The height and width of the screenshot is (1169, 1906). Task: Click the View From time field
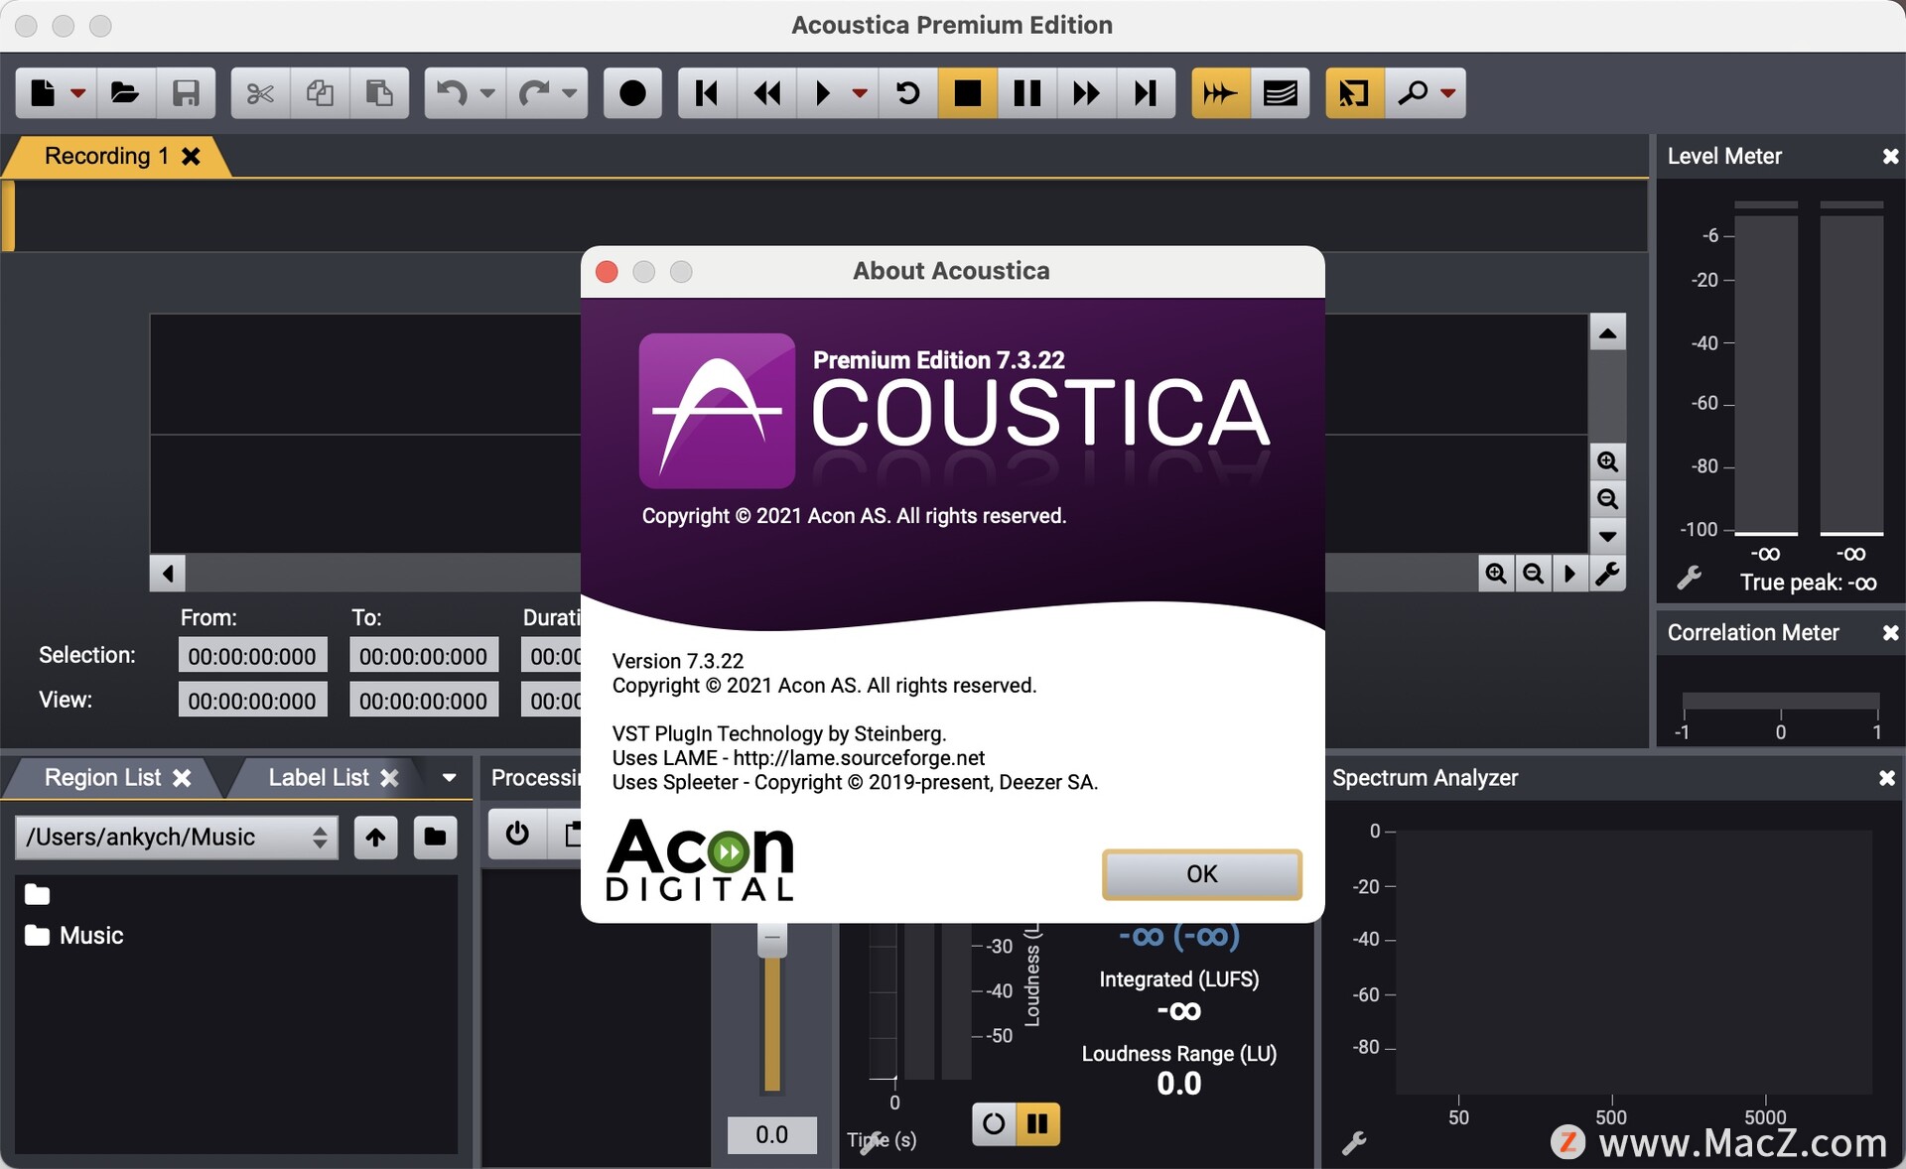tap(252, 701)
